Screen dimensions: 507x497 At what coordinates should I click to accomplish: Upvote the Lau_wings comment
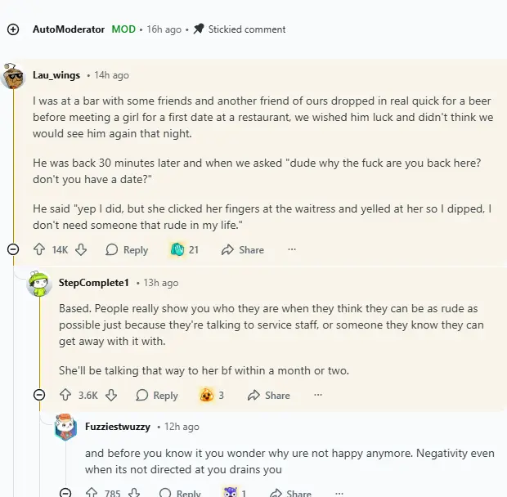coord(39,249)
